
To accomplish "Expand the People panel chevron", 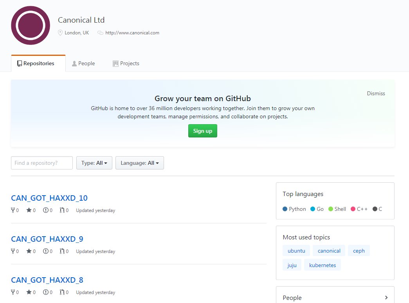I will coord(386,298).
